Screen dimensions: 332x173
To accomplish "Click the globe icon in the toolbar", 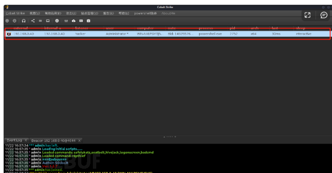I will coord(57,21).
